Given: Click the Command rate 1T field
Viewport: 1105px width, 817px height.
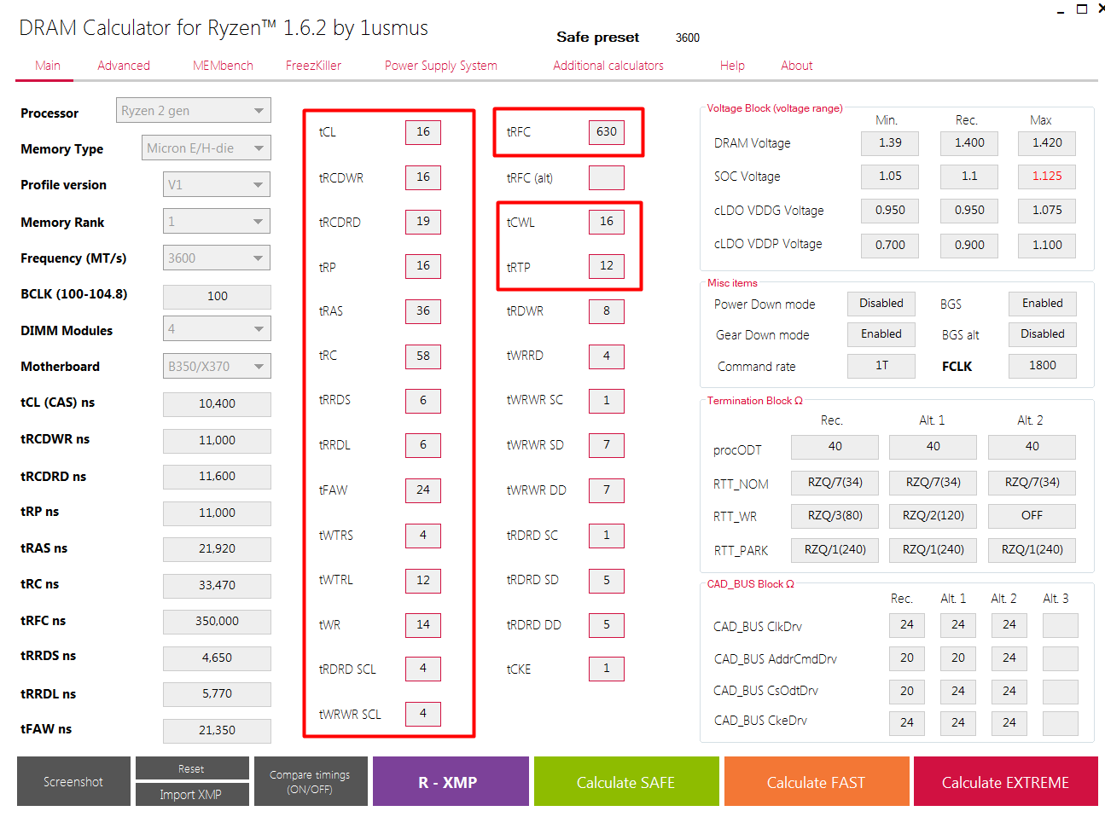Looking at the screenshot, I should click(881, 366).
